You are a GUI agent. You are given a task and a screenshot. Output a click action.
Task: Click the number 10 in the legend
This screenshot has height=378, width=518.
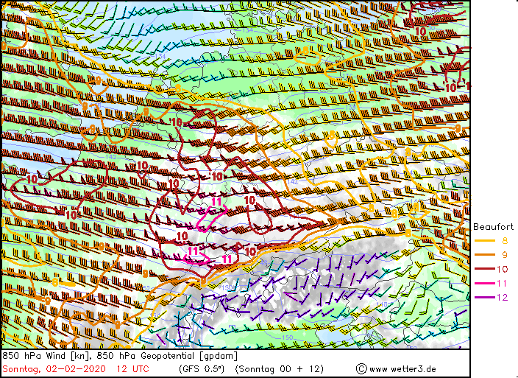click(x=503, y=269)
